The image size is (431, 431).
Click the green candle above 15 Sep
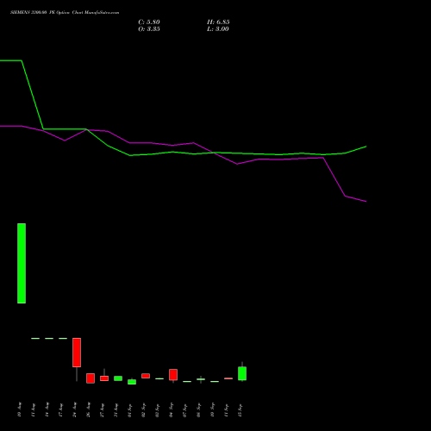(242, 373)
